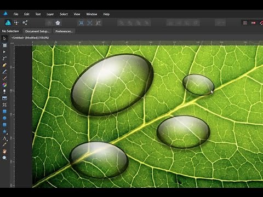Viewport: 263px width, 197px height.
Task: Select the Rounded Rectangle tool
Action: tap(4, 125)
